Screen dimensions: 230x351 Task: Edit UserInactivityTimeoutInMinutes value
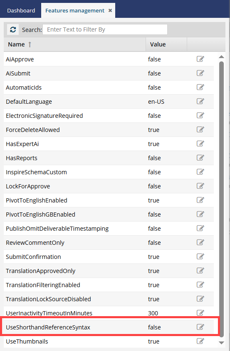(x=200, y=313)
